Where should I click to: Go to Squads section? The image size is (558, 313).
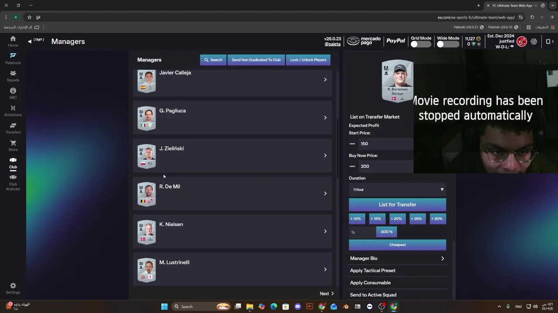tap(13, 76)
